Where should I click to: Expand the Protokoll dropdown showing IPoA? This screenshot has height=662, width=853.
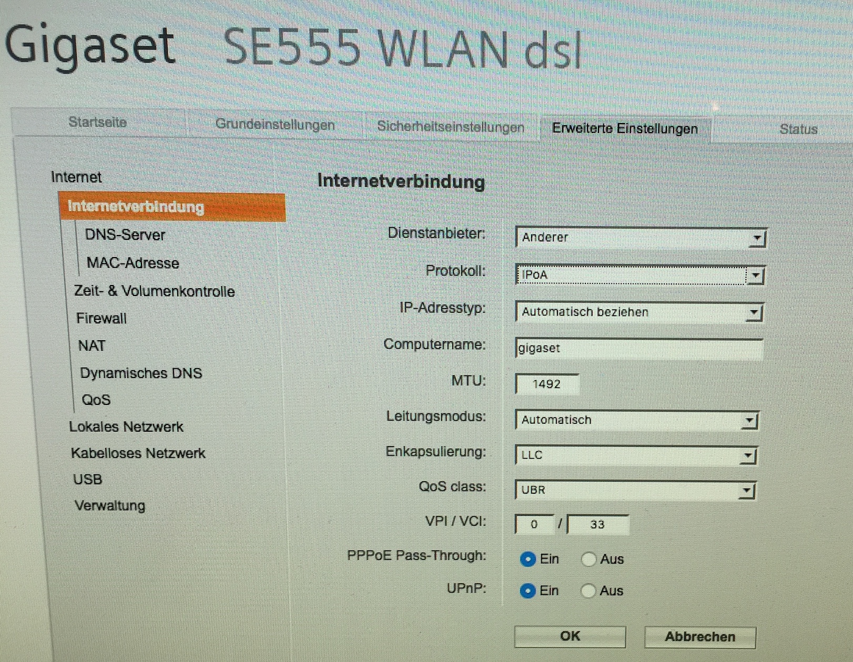[x=639, y=275]
